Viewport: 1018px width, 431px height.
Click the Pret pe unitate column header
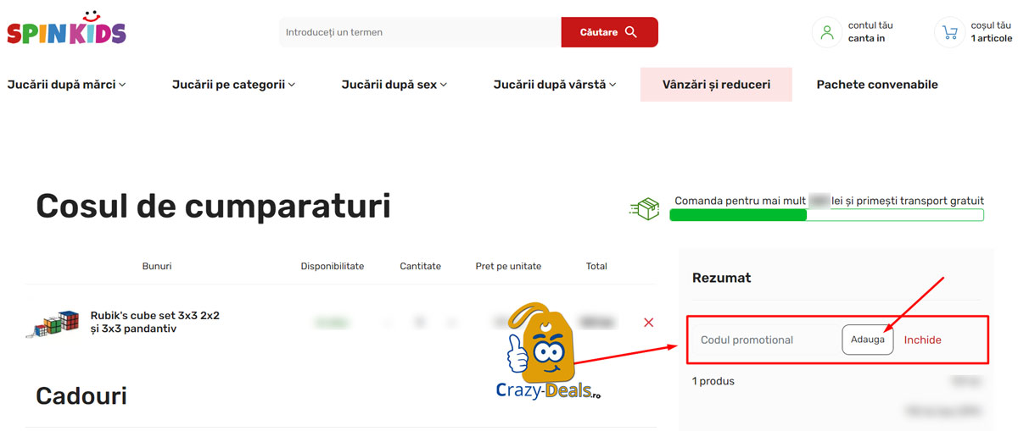pos(508,266)
